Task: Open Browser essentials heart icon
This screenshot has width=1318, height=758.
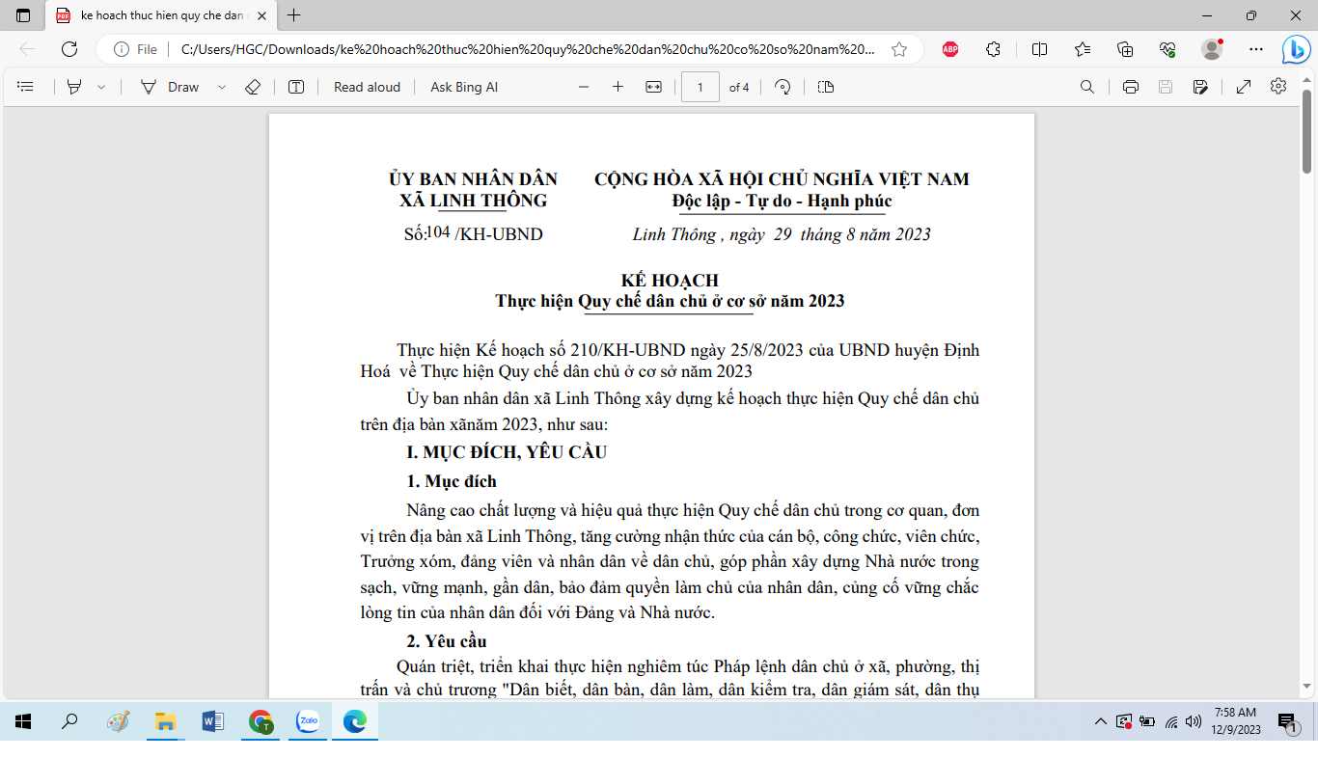Action: pos(1167,49)
